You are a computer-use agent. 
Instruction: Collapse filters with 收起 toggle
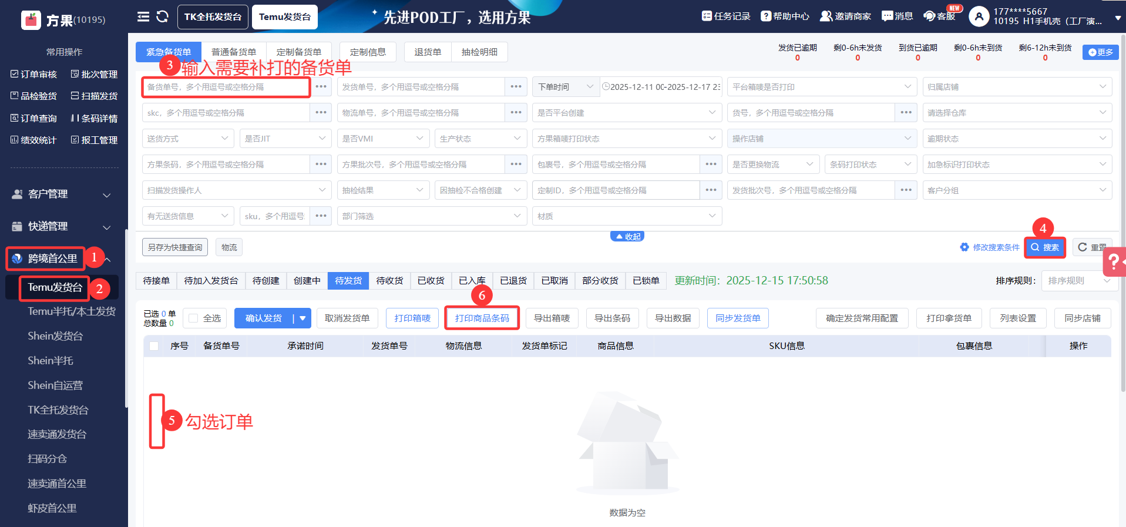tap(627, 237)
